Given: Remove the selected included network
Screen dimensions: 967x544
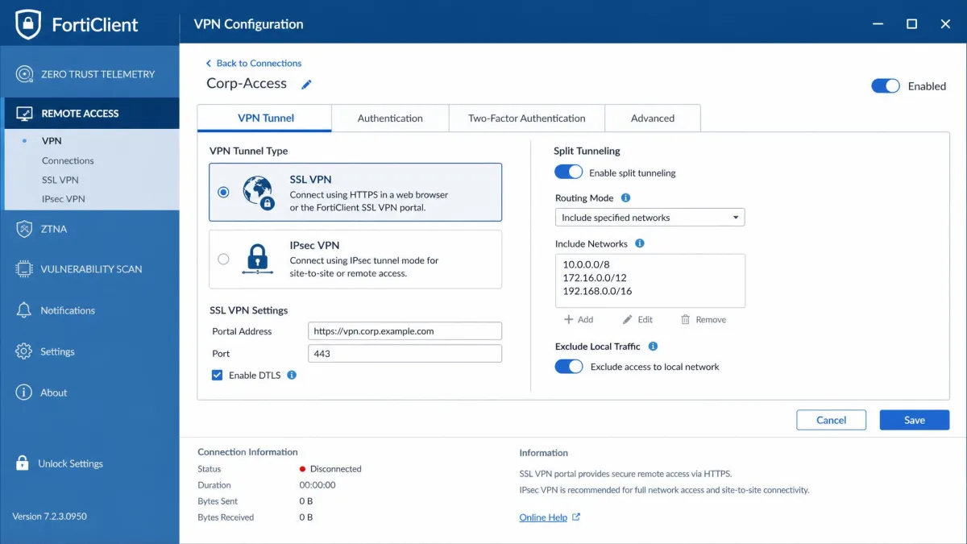Looking at the screenshot, I should point(703,320).
